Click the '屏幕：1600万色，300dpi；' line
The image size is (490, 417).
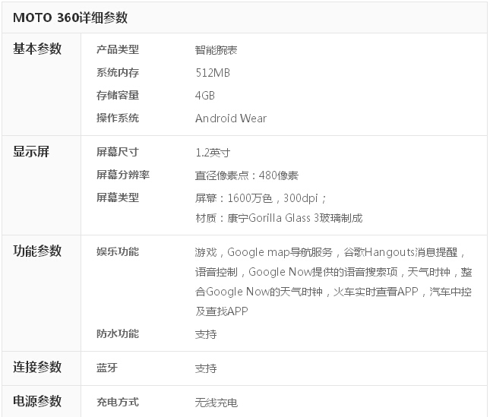pyautogui.click(x=261, y=198)
